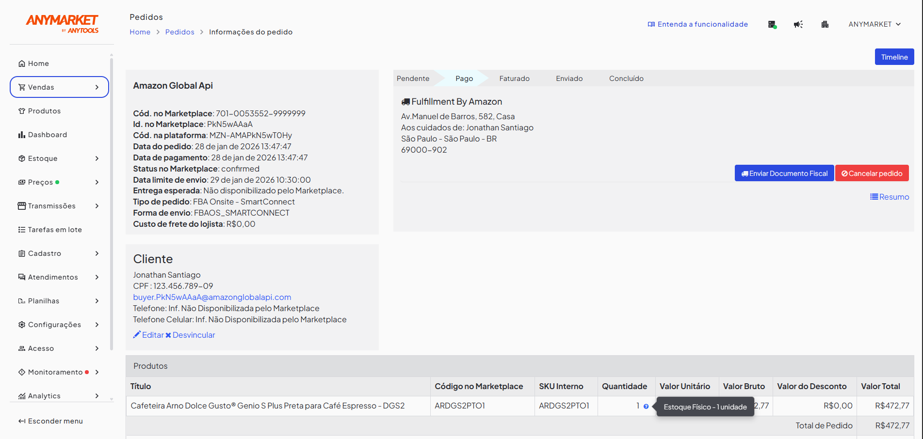The width and height of the screenshot is (923, 439).
Task: Click marketplace code 701-0053552-9999999
Action: click(x=260, y=113)
